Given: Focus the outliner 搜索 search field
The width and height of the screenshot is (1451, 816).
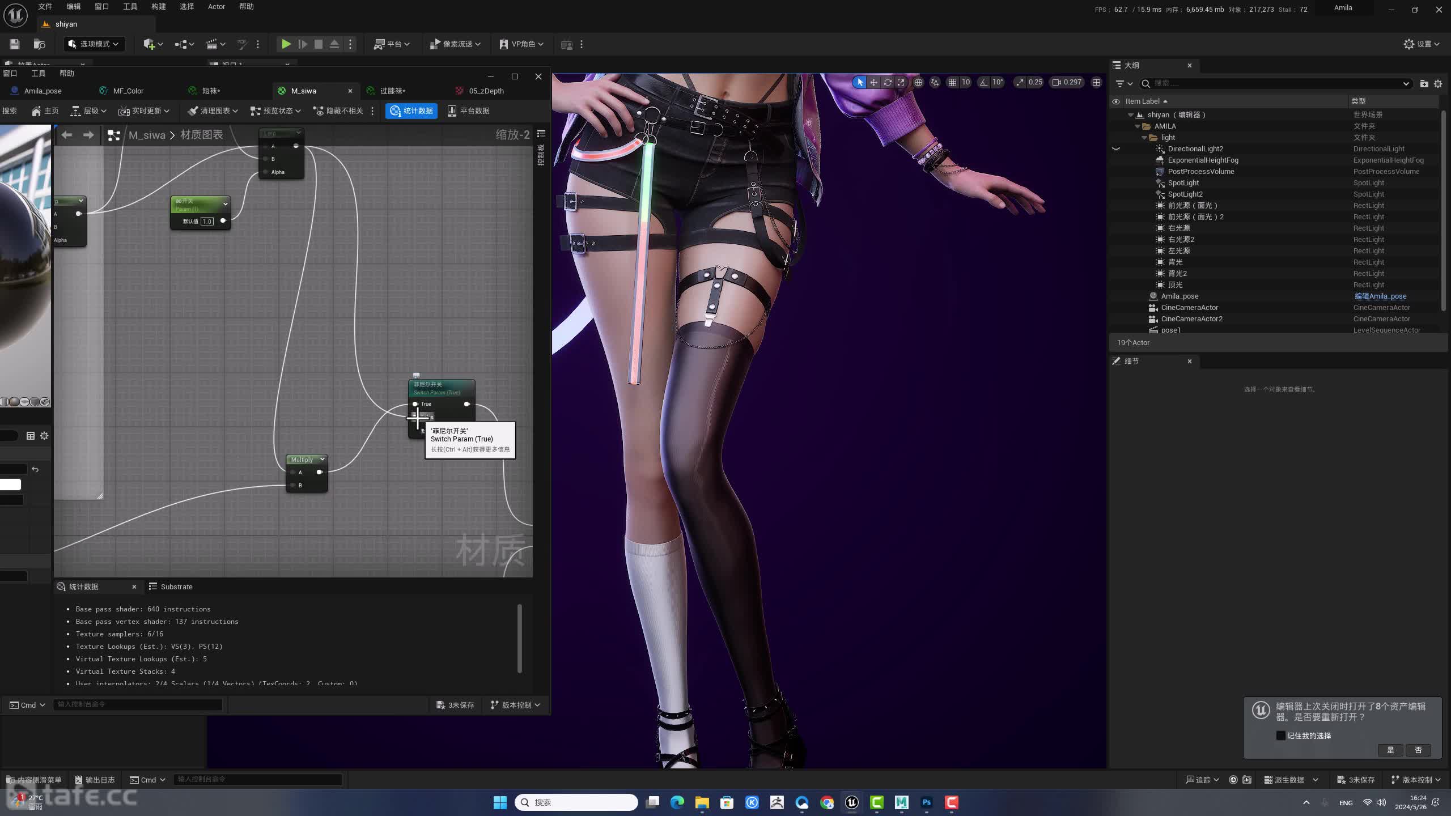Looking at the screenshot, I should click(1275, 83).
